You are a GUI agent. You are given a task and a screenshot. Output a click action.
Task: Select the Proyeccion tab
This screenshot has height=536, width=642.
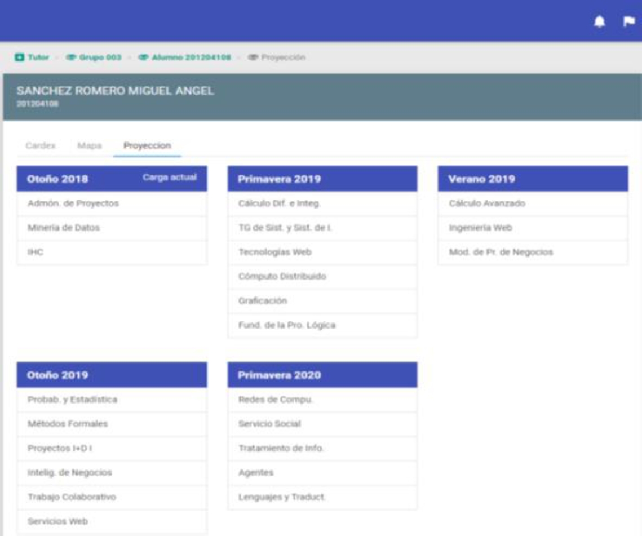(147, 145)
